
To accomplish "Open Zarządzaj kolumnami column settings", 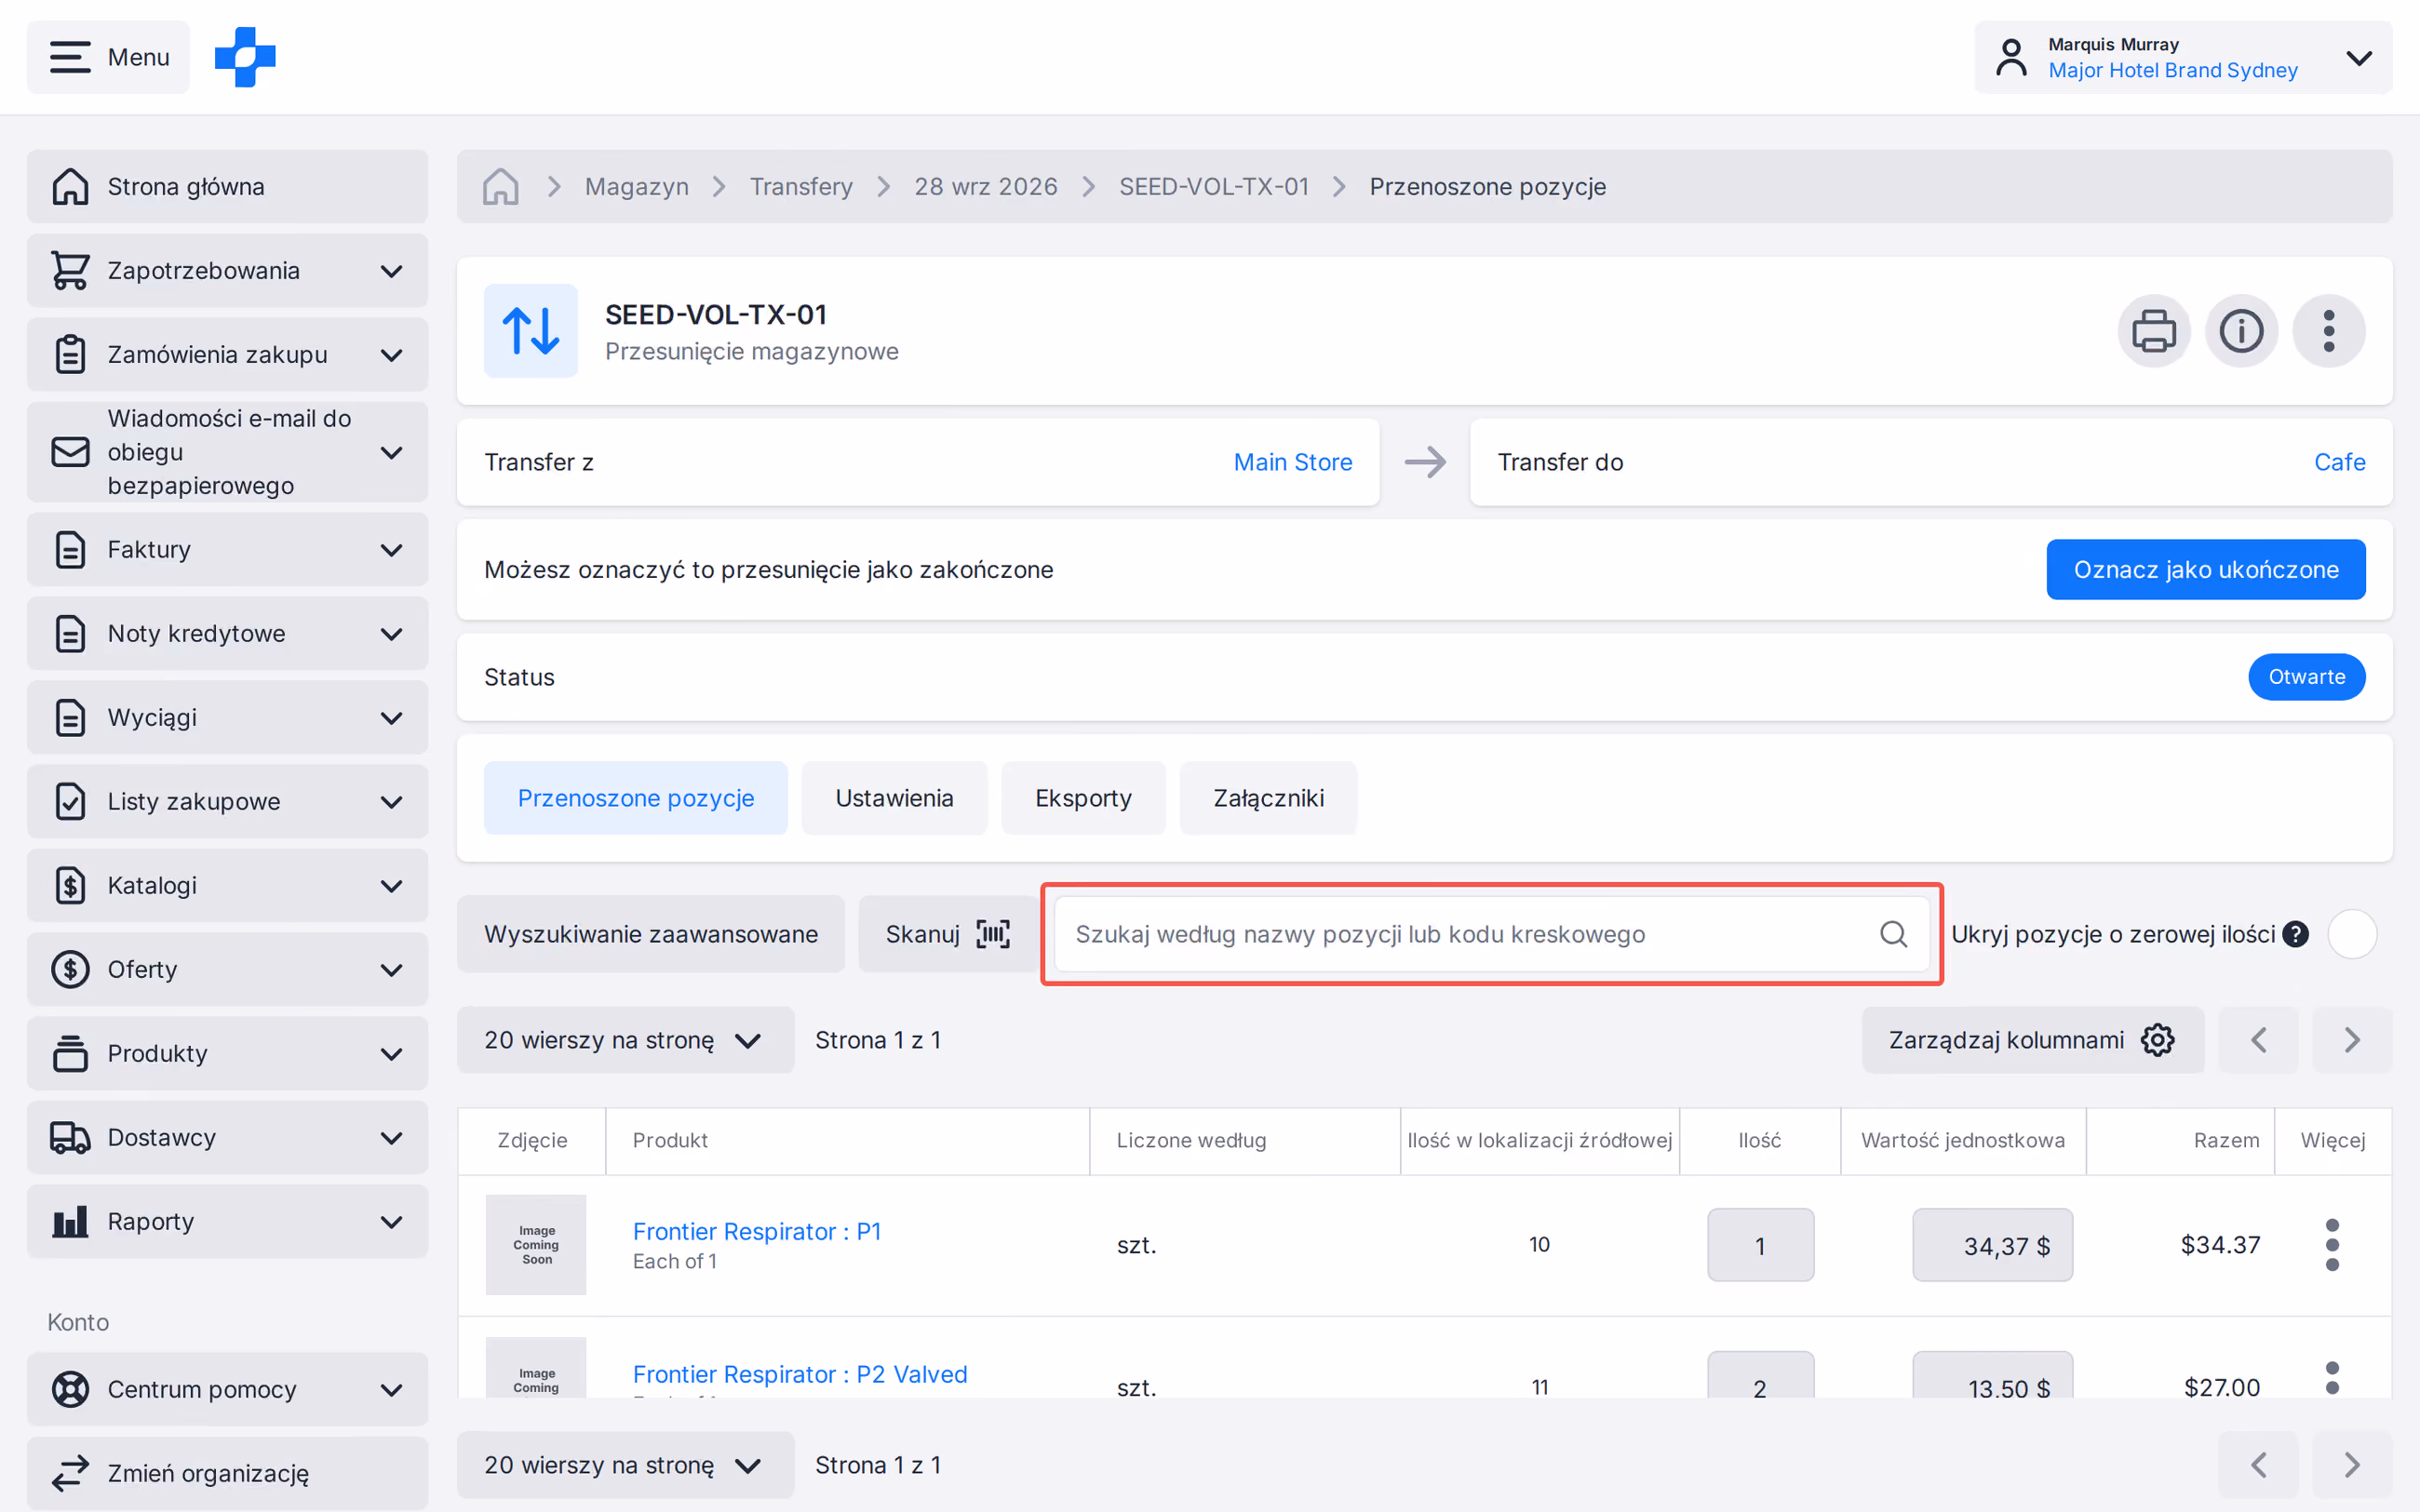I will click(x=2032, y=1040).
